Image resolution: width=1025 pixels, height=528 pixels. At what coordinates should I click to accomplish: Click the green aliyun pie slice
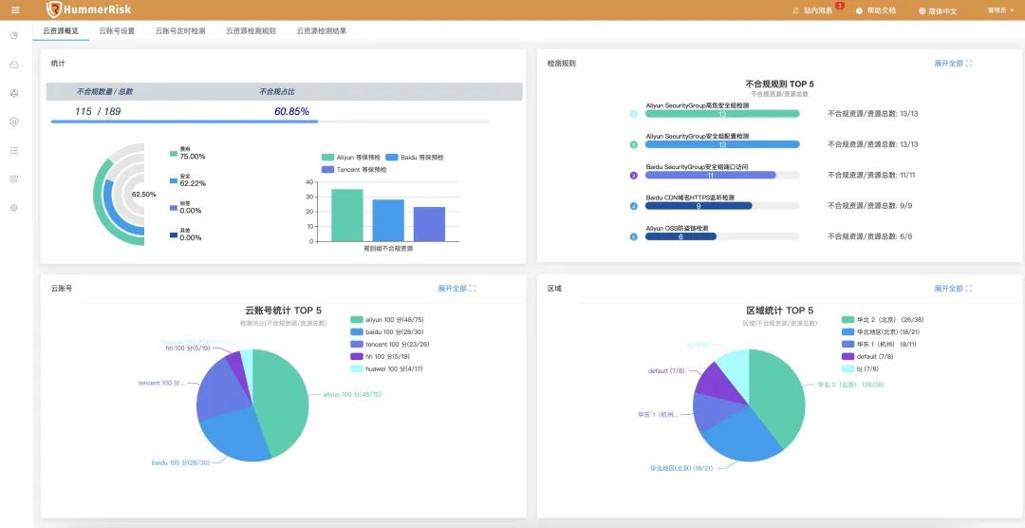283,403
